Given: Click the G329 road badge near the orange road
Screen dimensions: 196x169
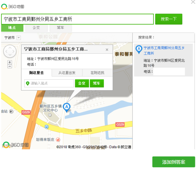Looking at the screenshot, I should (x=26, y=112).
